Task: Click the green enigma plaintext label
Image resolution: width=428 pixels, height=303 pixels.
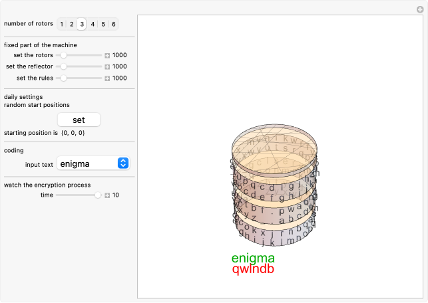Action: click(253, 258)
